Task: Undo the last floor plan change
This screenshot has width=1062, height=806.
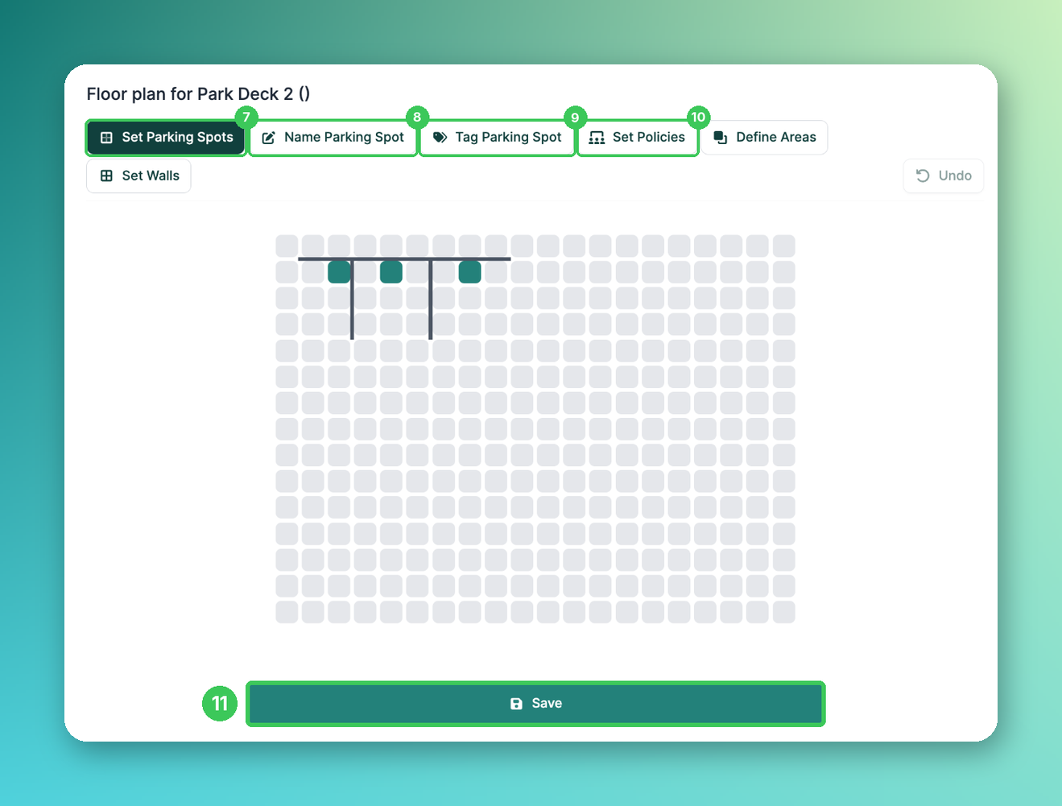Action: click(x=944, y=176)
